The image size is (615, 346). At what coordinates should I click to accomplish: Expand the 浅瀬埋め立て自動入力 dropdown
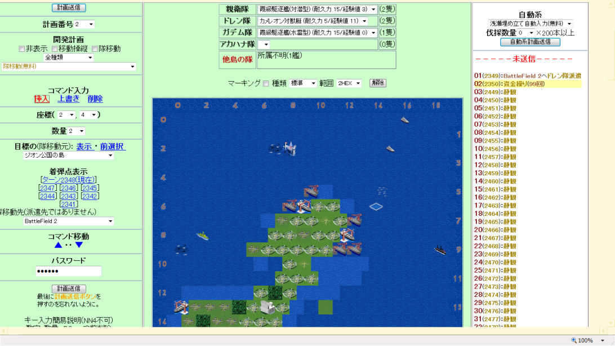(531, 24)
